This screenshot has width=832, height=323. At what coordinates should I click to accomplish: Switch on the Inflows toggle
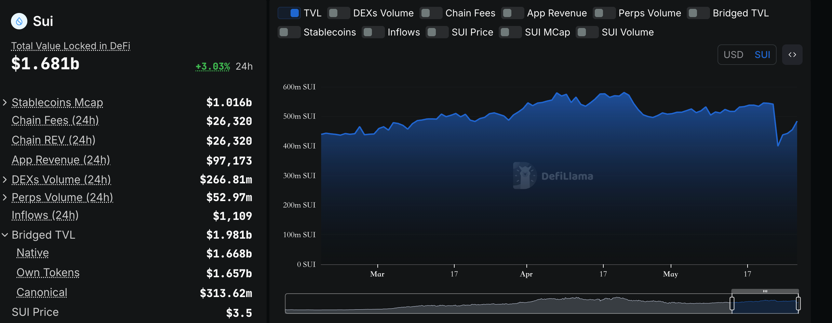tap(373, 32)
